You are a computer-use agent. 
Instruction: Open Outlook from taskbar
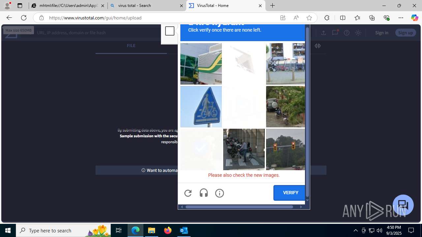[184, 230]
